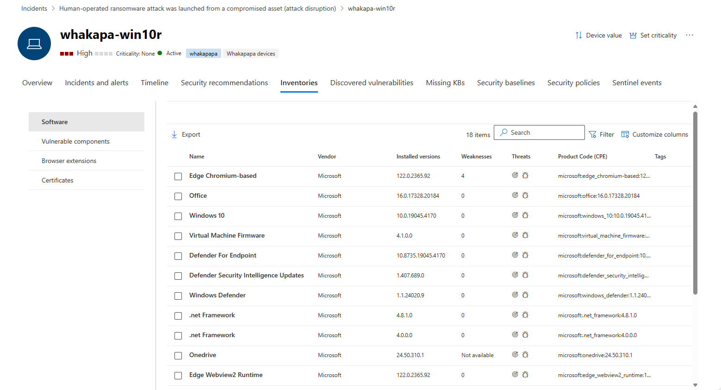Sort by Vendor column header
The height and width of the screenshot is (390, 721).
point(327,157)
